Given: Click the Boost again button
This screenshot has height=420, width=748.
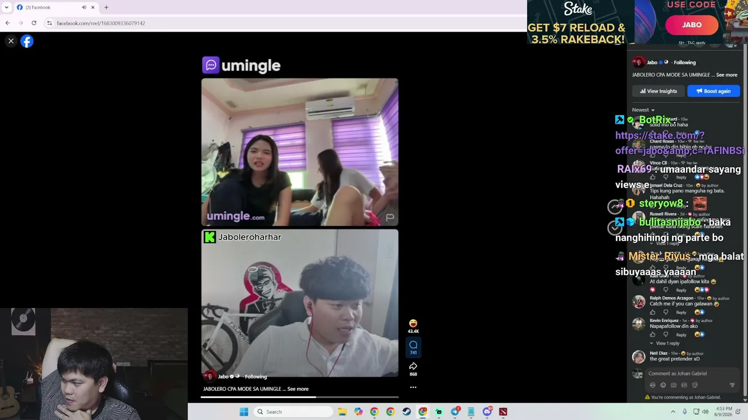Looking at the screenshot, I should click(x=714, y=91).
